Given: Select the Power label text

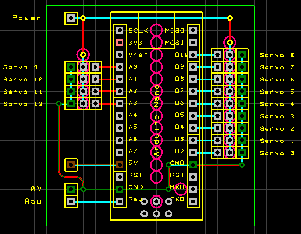Looking at the screenshot, I should (26, 18).
